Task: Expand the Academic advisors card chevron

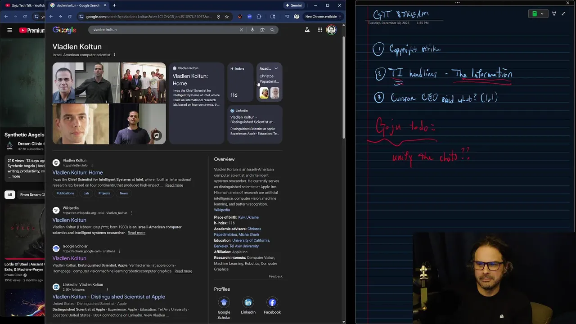Action: click(x=276, y=68)
